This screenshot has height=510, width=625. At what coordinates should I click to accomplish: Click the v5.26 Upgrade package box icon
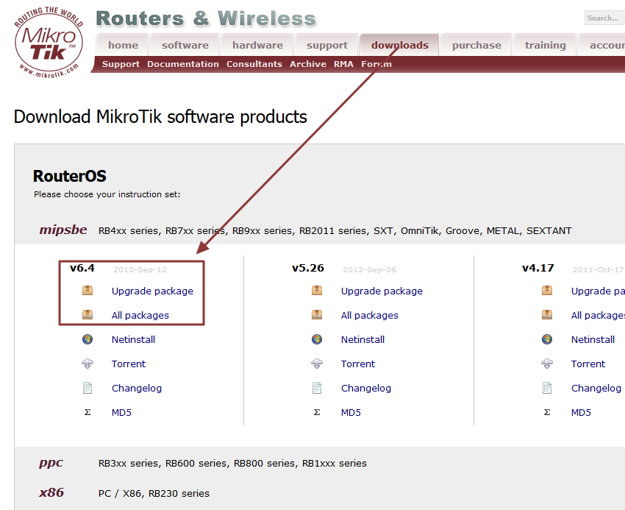[x=317, y=291]
